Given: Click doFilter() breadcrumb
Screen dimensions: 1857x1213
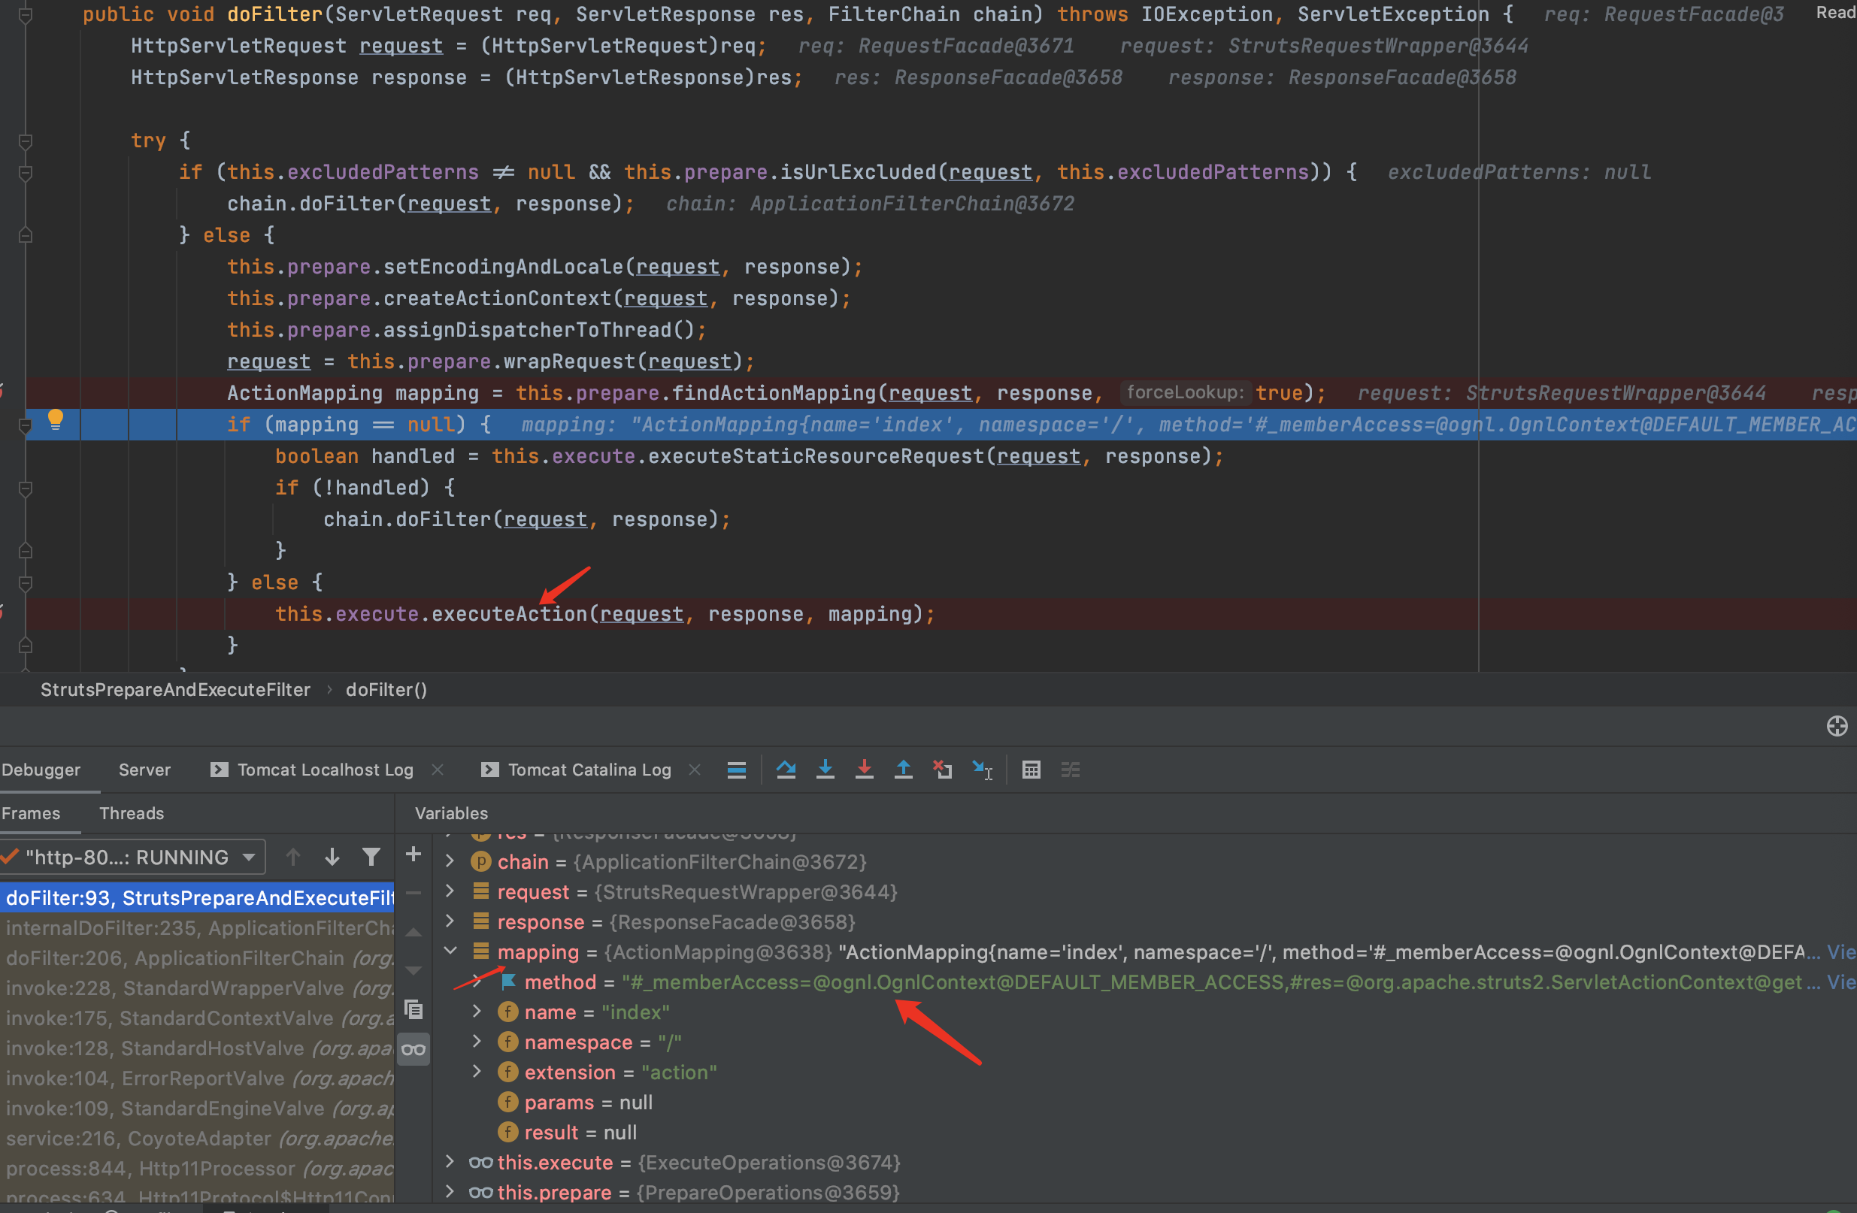Looking at the screenshot, I should coord(386,690).
